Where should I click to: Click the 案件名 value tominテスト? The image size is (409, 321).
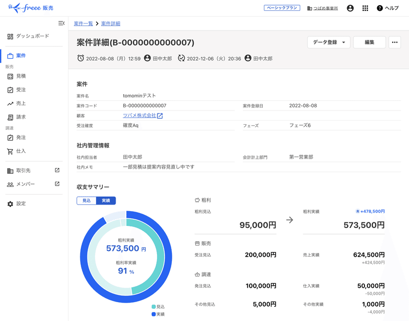[139, 96]
